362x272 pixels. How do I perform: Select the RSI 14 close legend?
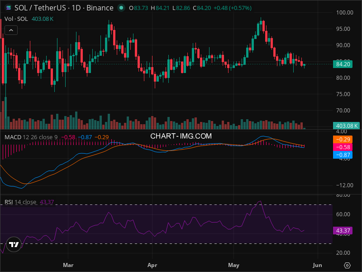pyautogui.click(x=20, y=202)
